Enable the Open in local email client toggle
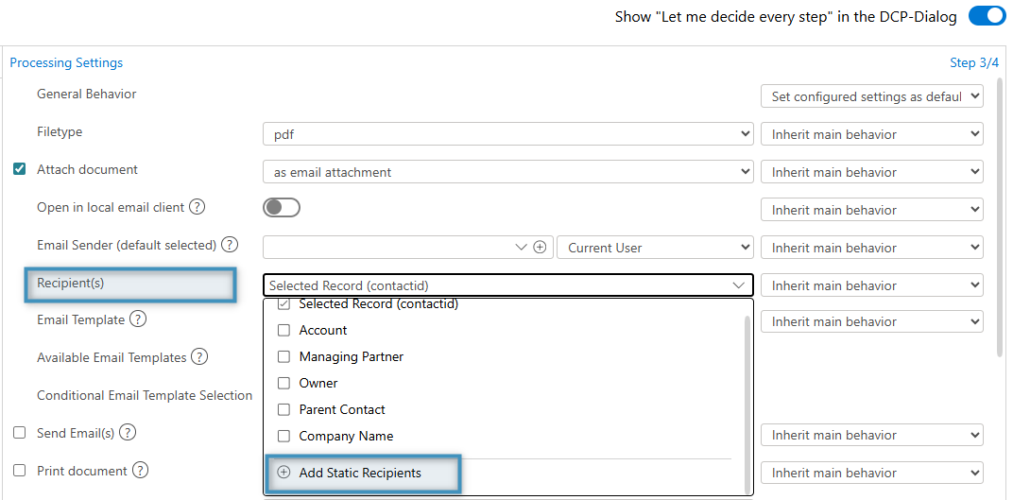This screenshot has height=500, width=1013. (282, 208)
